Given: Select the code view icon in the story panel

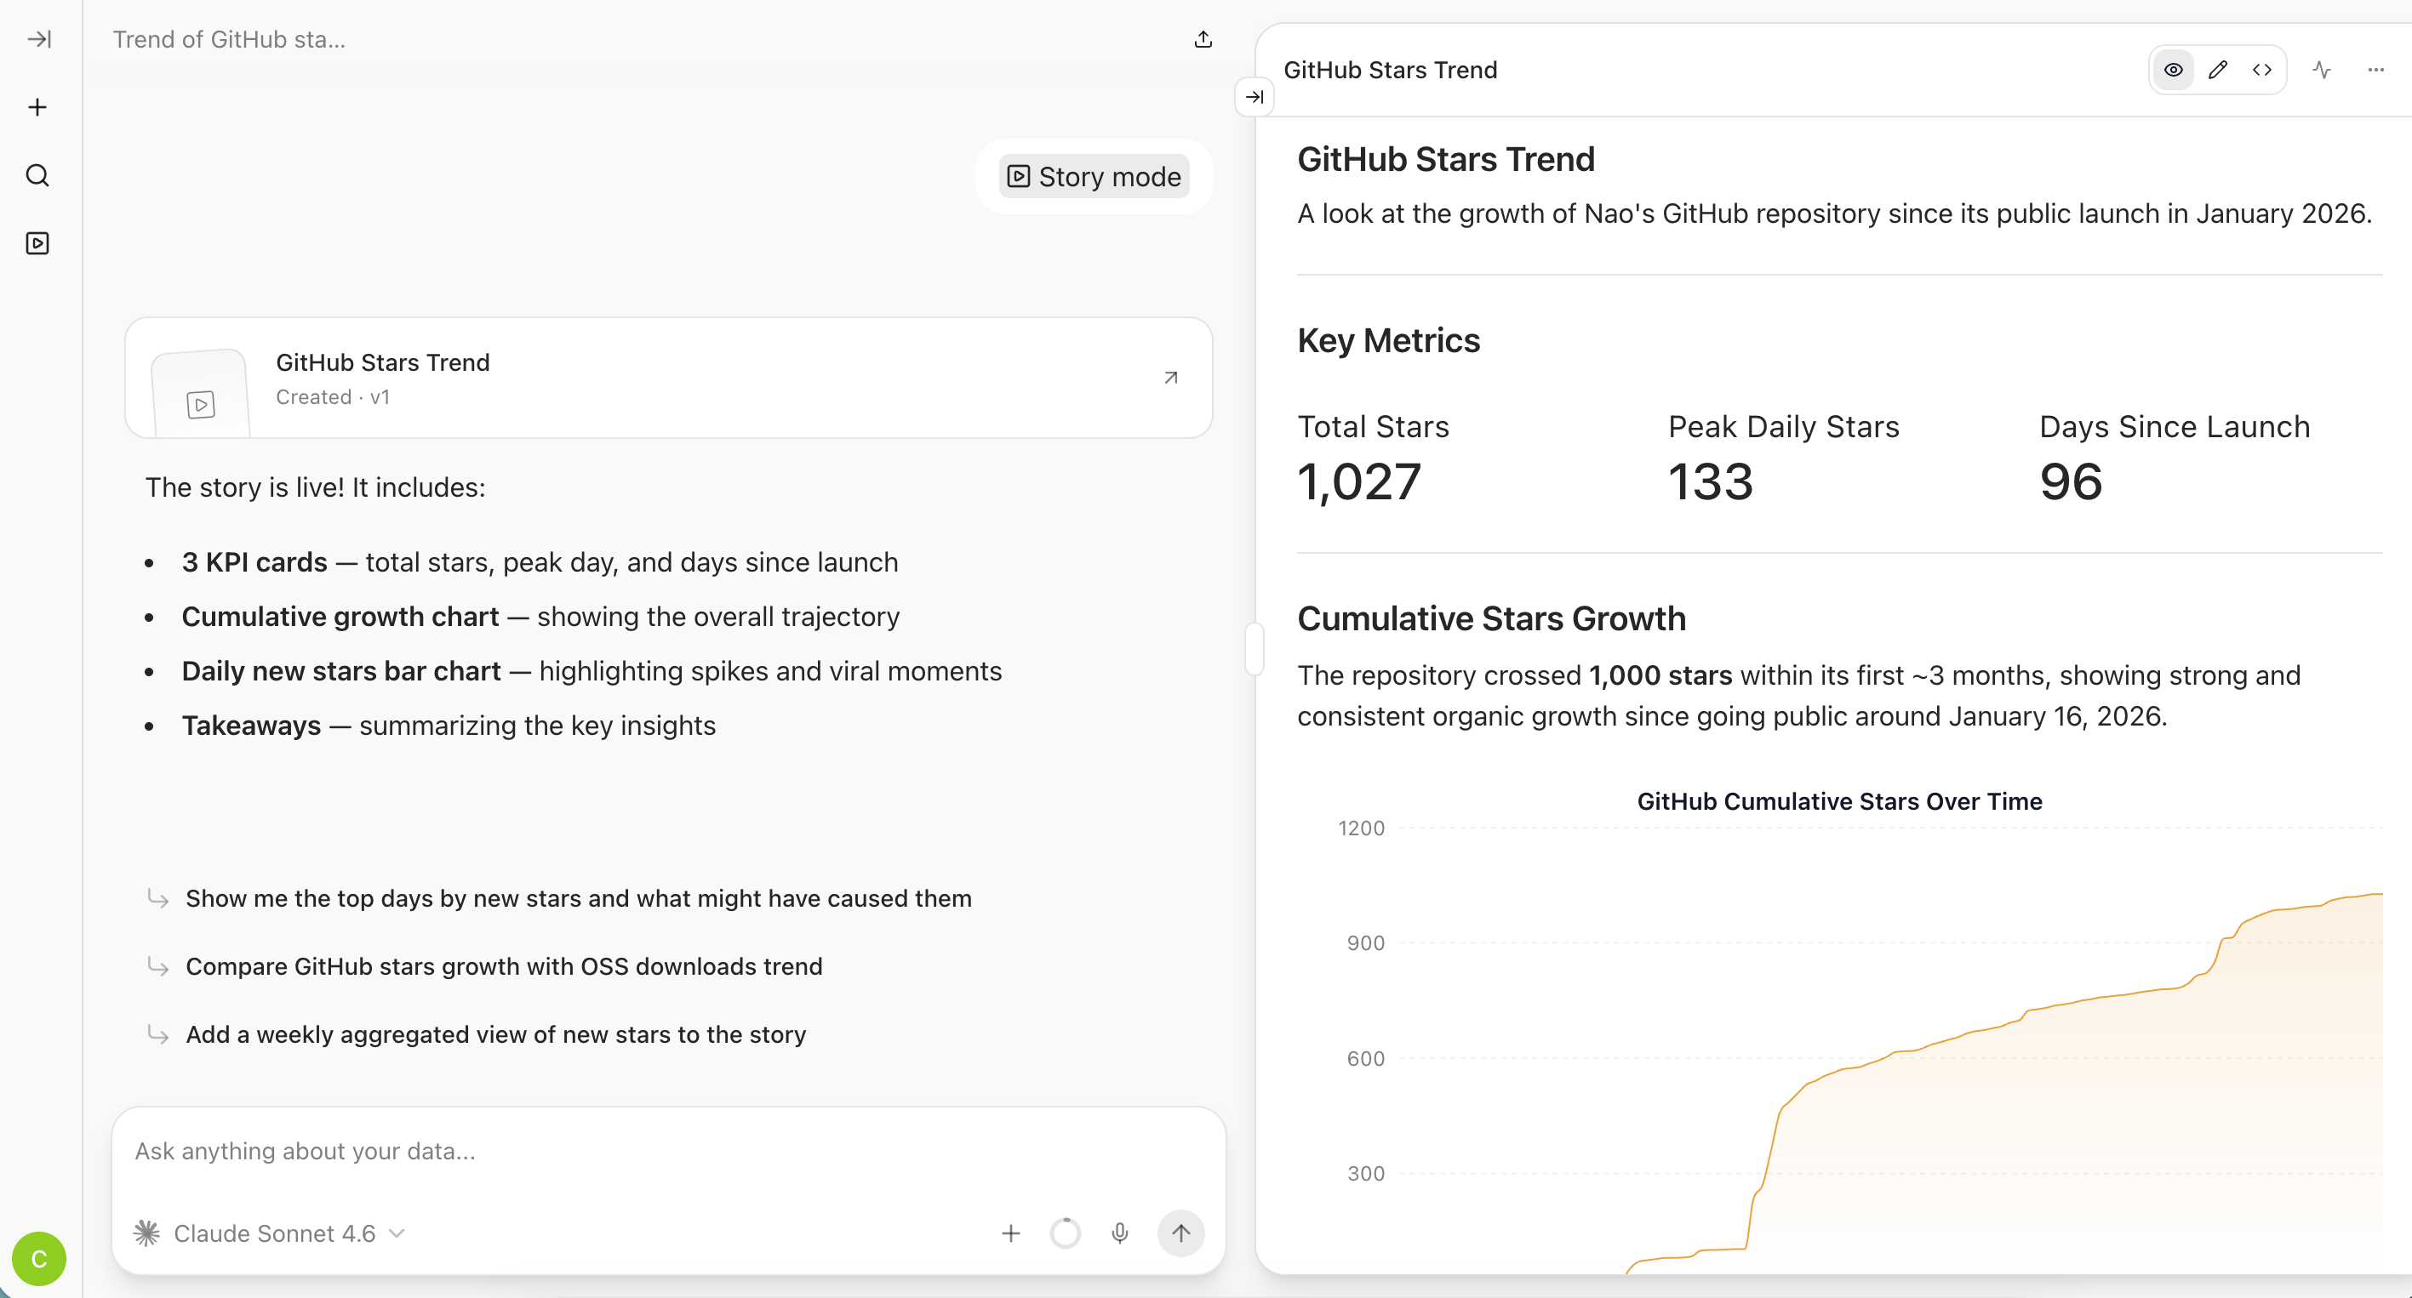Looking at the screenshot, I should [x=2261, y=69].
